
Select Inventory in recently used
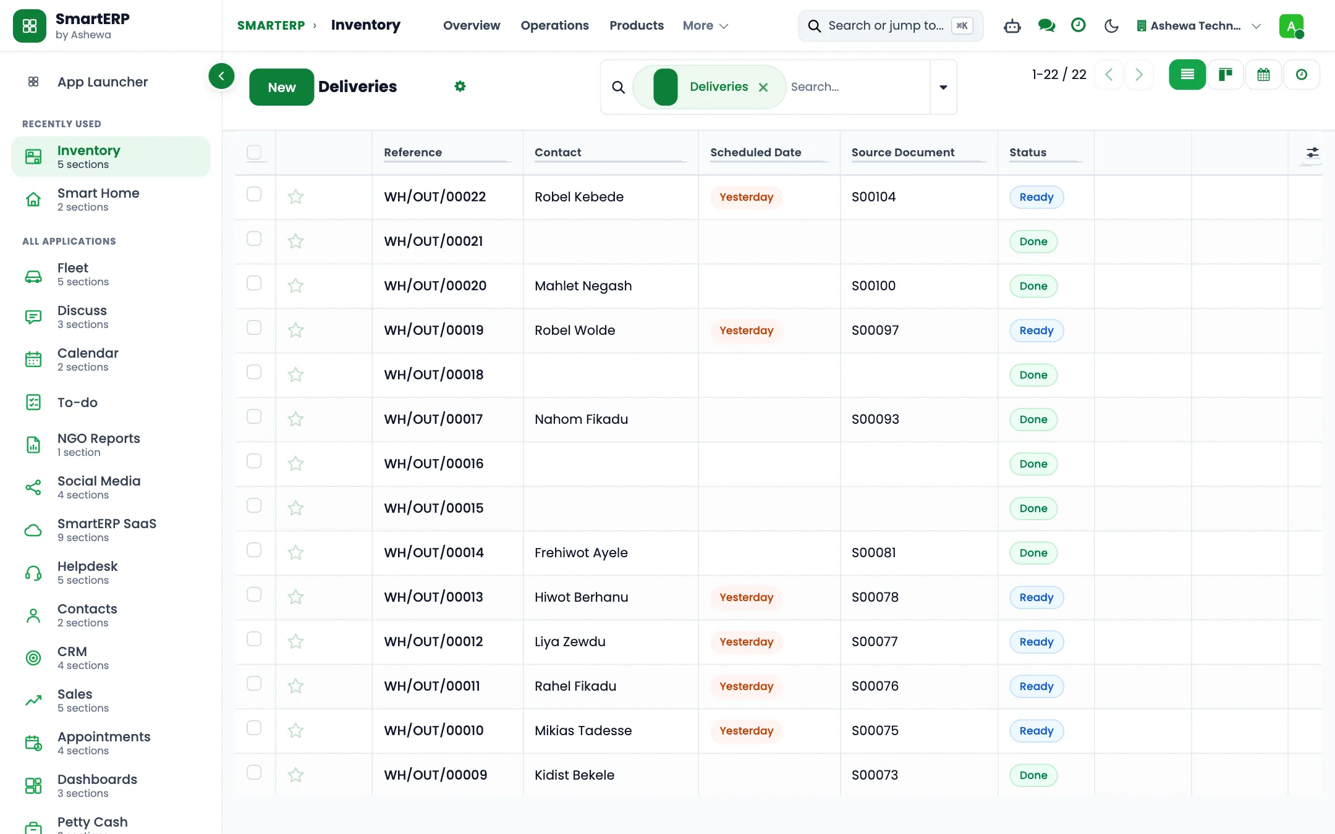click(x=111, y=157)
